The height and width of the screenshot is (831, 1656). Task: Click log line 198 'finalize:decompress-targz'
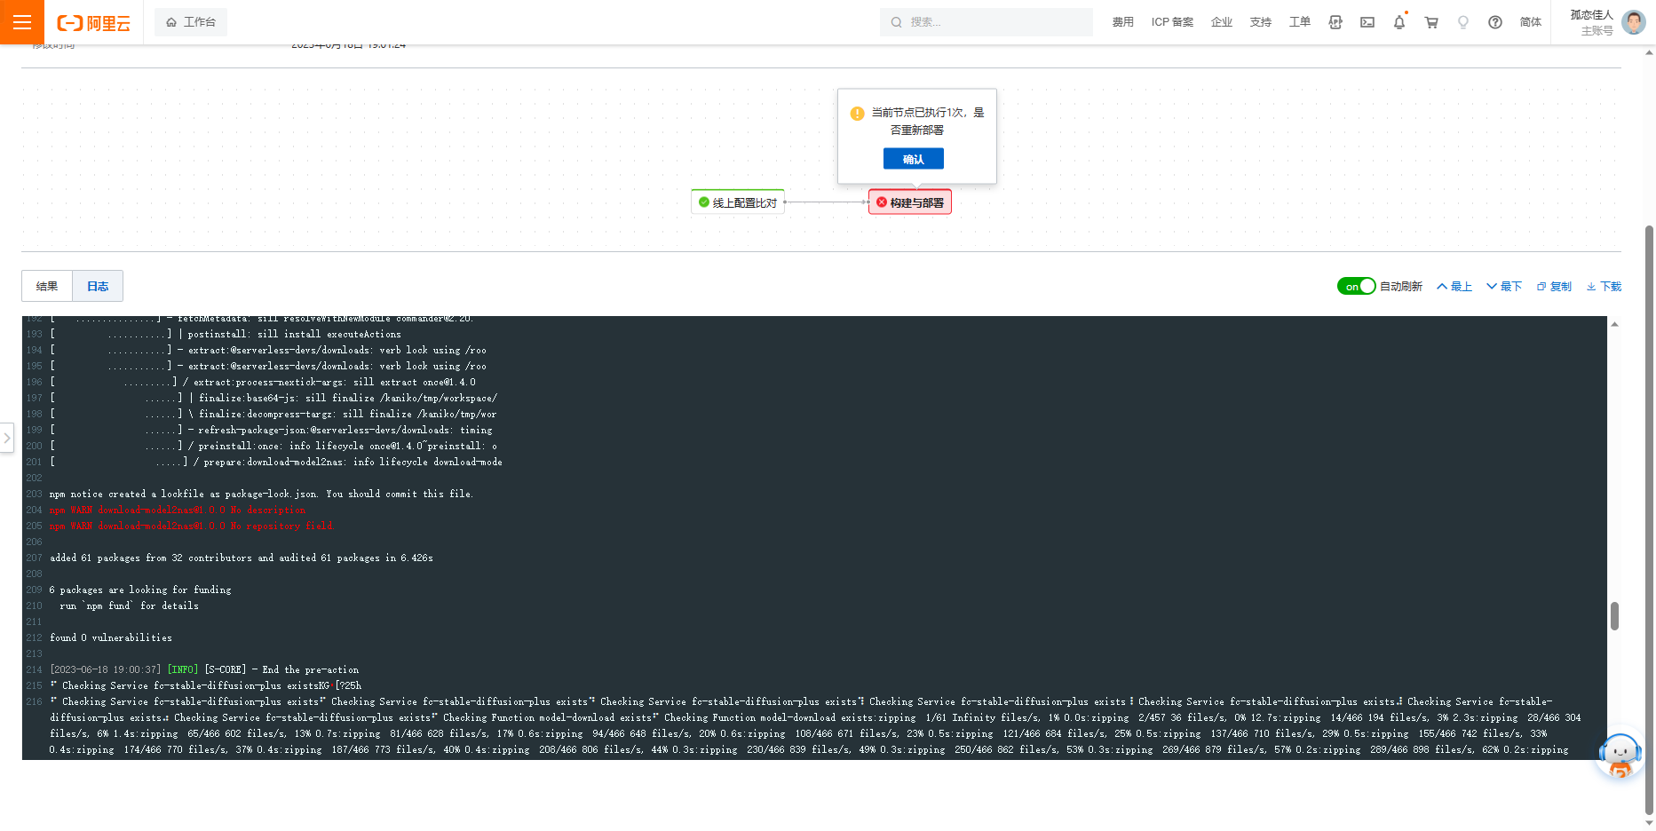273,414
